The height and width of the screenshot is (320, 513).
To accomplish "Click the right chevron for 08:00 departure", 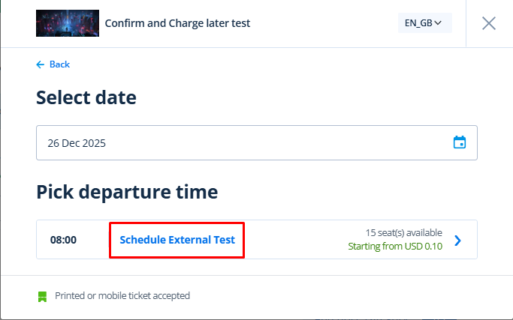I will (458, 241).
